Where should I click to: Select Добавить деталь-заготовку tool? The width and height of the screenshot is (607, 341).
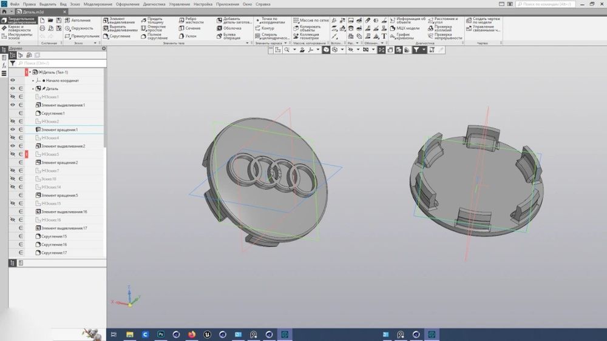tap(234, 20)
